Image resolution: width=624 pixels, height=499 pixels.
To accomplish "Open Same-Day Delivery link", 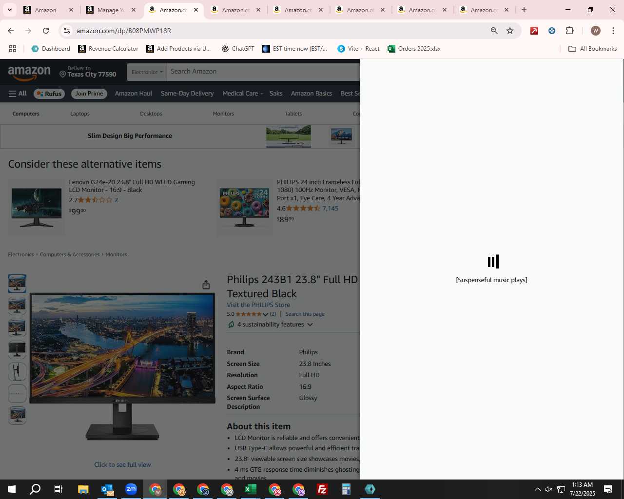I will click(187, 94).
